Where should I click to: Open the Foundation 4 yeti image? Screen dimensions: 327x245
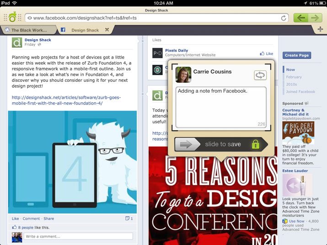coord(72,162)
